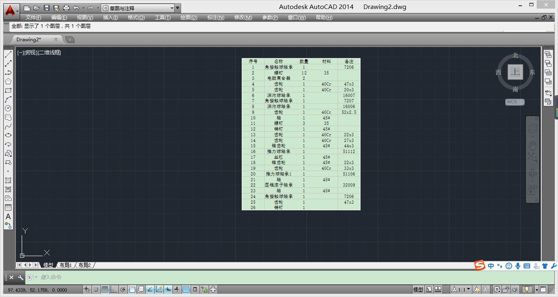Select the Spline drawing tool

[x=8, y=126]
